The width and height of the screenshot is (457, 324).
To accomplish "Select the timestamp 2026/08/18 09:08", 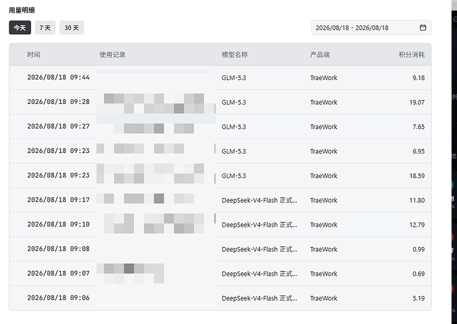I will 58,248.
